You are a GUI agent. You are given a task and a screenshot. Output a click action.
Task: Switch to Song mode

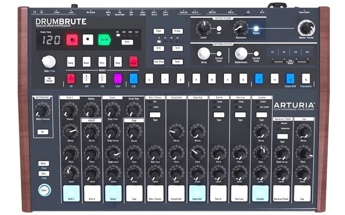point(71,62)
